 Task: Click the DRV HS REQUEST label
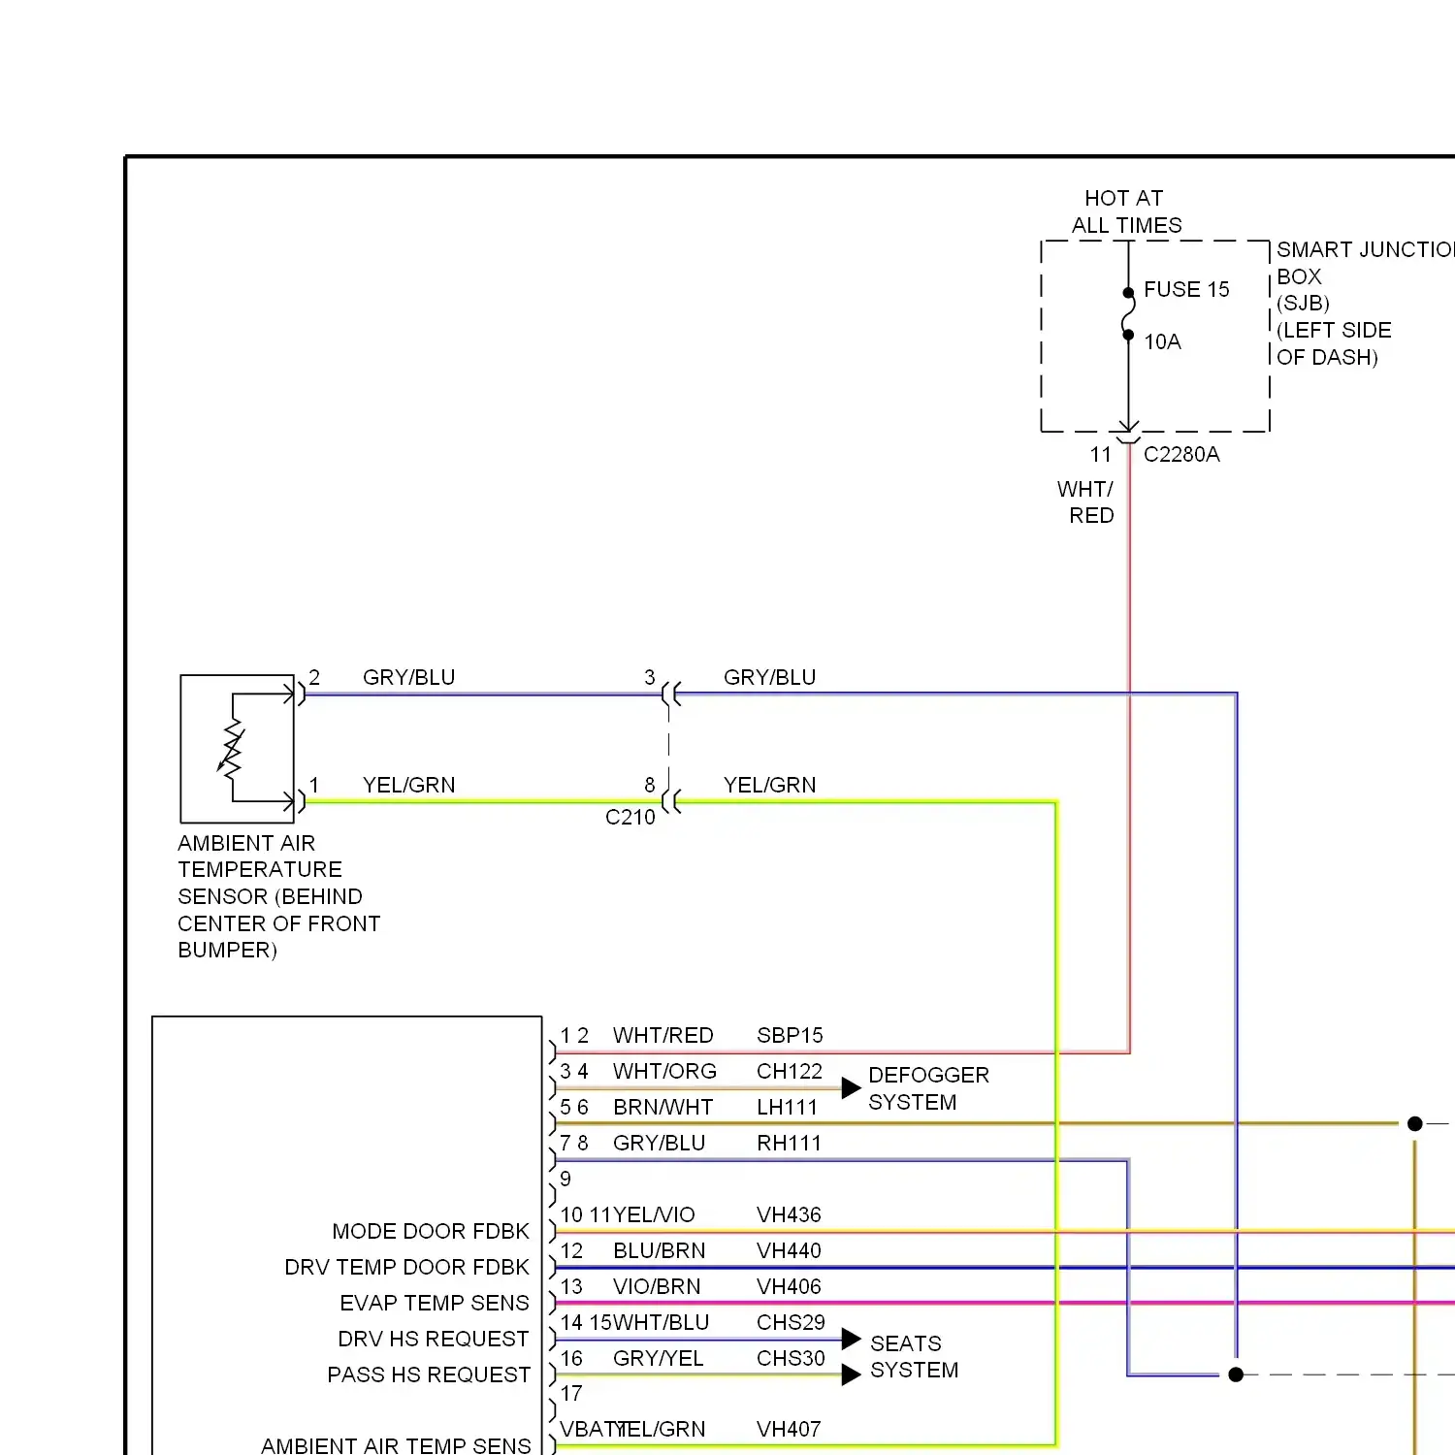point(434,1340)
